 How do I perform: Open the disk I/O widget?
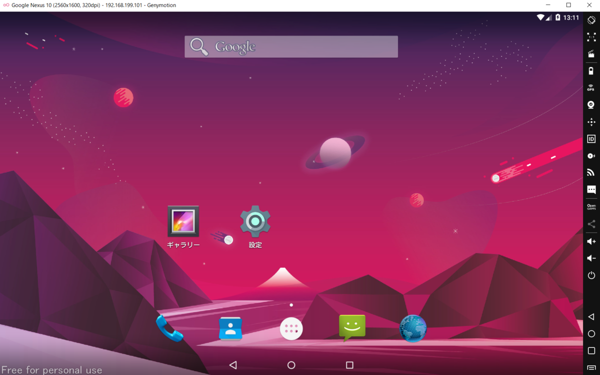click(591, 156)
